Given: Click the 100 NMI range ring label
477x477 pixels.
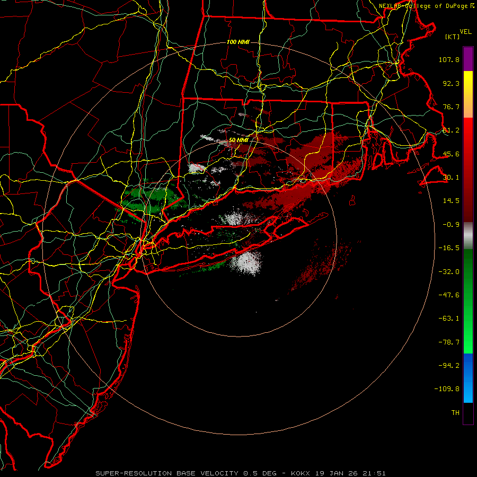Looking at the screenshot, I should pyautogui.click(x=238, y=42).
